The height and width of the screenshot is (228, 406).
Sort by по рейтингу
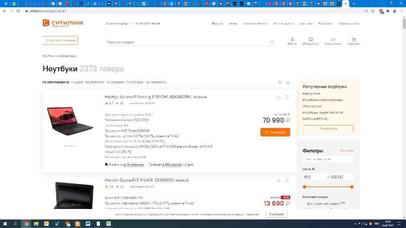click(x=95, y=82)
